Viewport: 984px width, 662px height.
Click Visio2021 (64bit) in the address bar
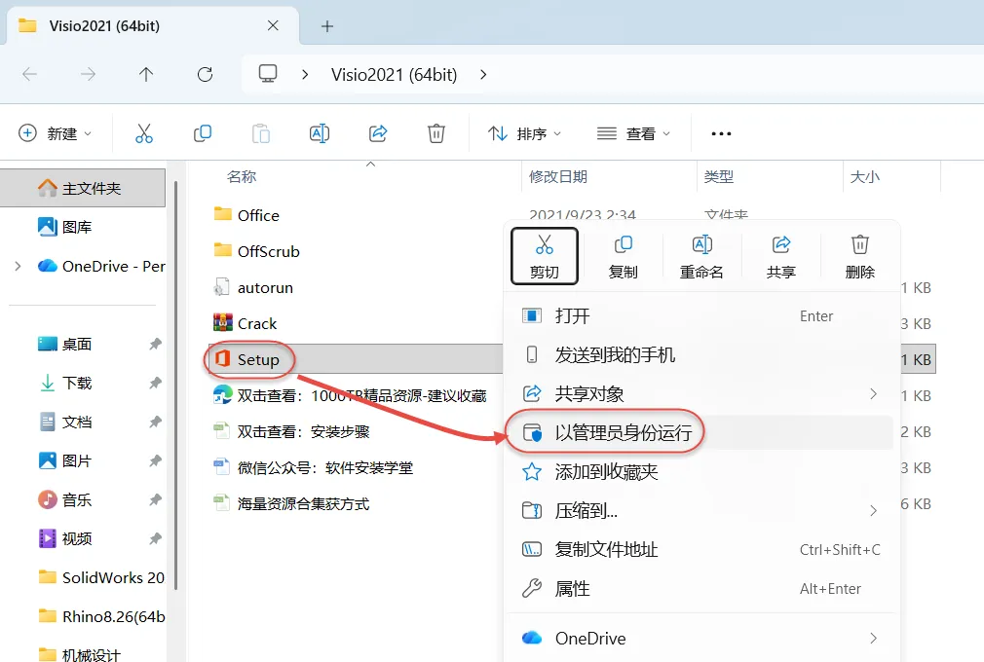point(395,75)
